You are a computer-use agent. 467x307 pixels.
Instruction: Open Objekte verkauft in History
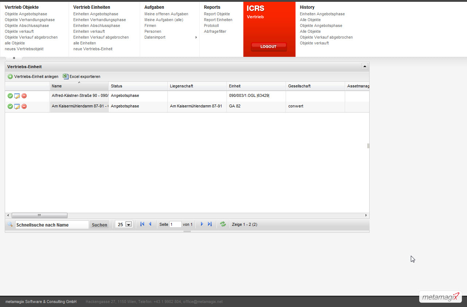[314, 43]
